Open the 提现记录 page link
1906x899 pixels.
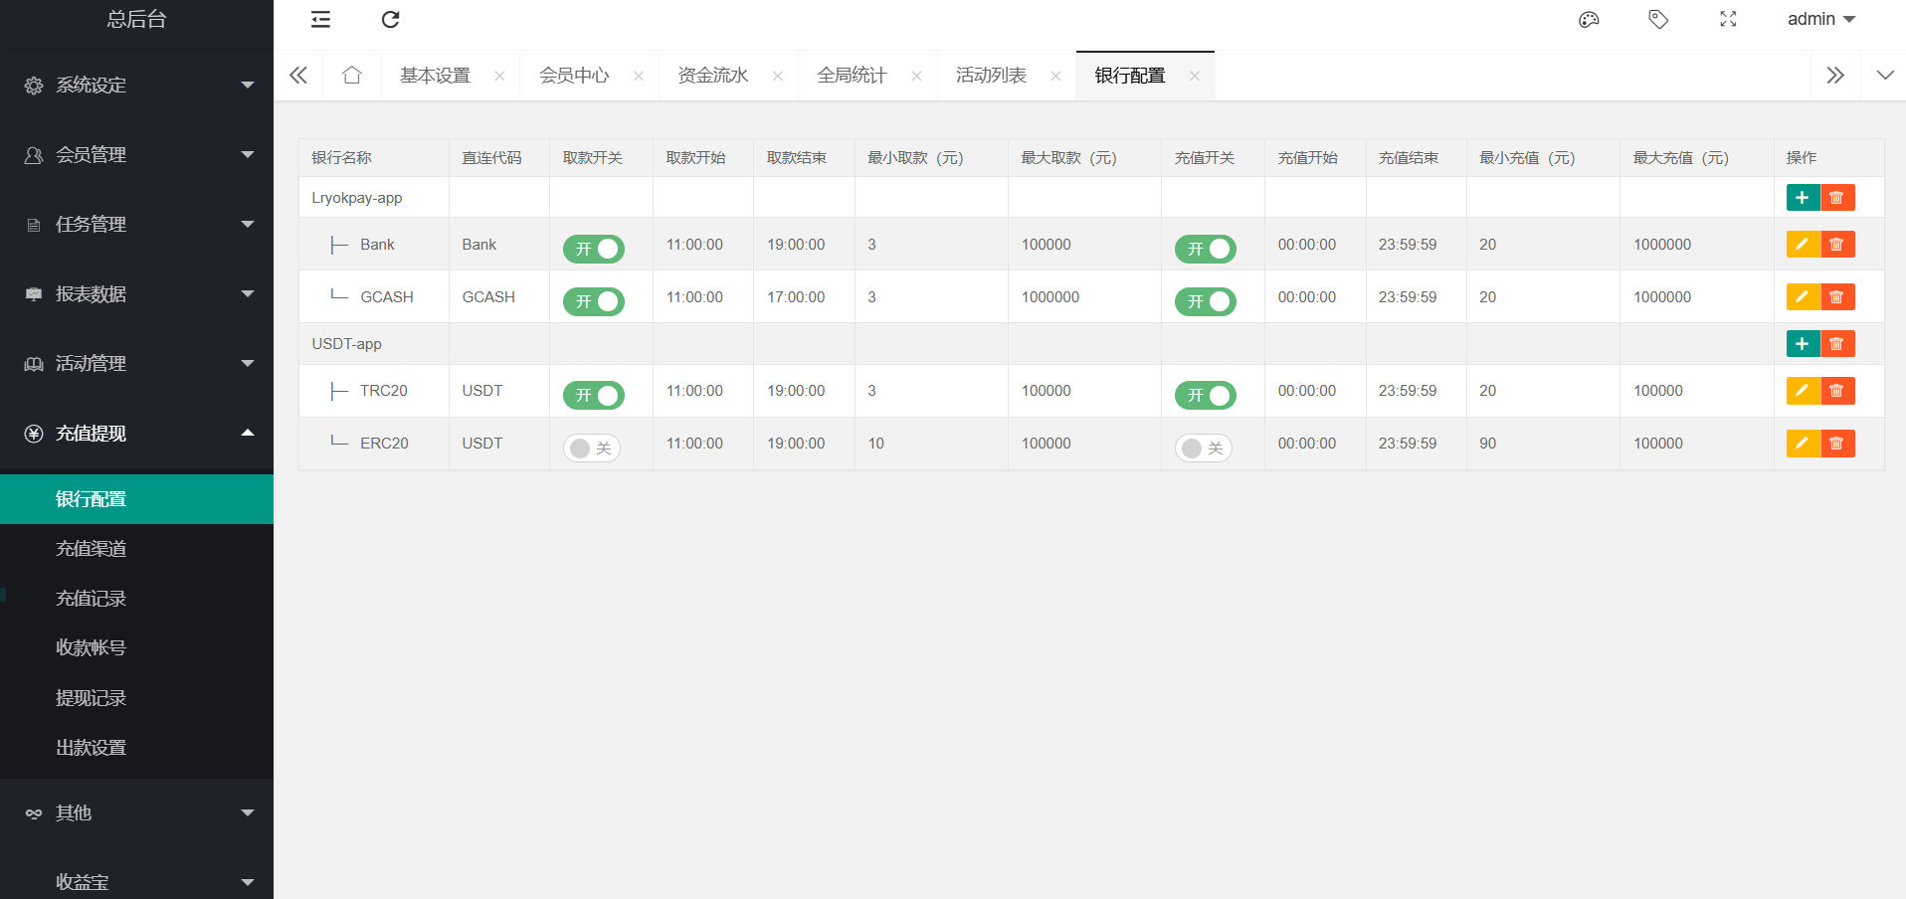[91, 698]
